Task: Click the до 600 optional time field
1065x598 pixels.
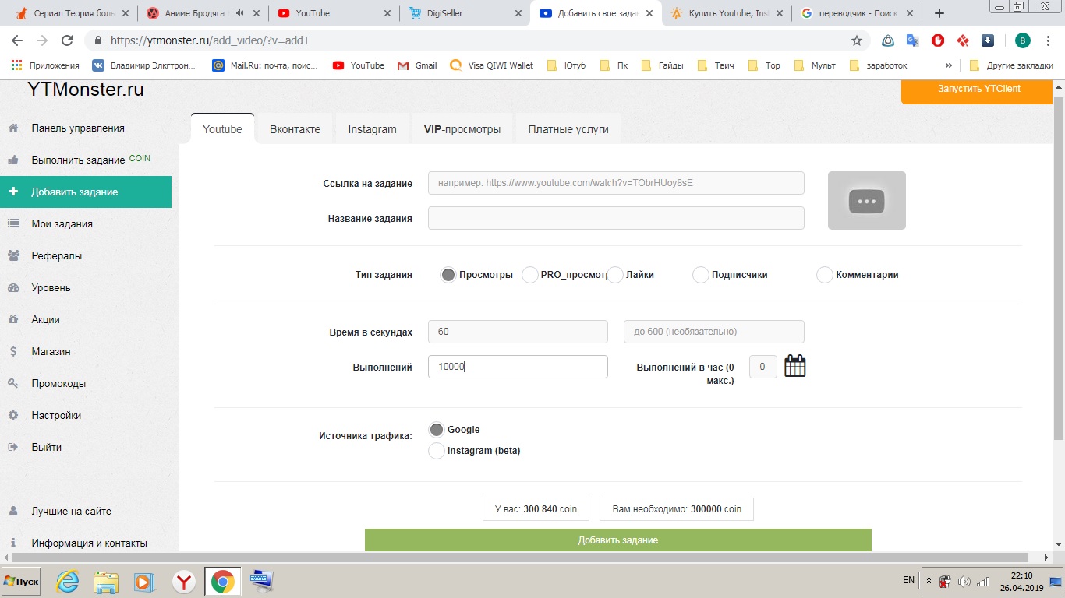Action: click(x=714, y=332)
